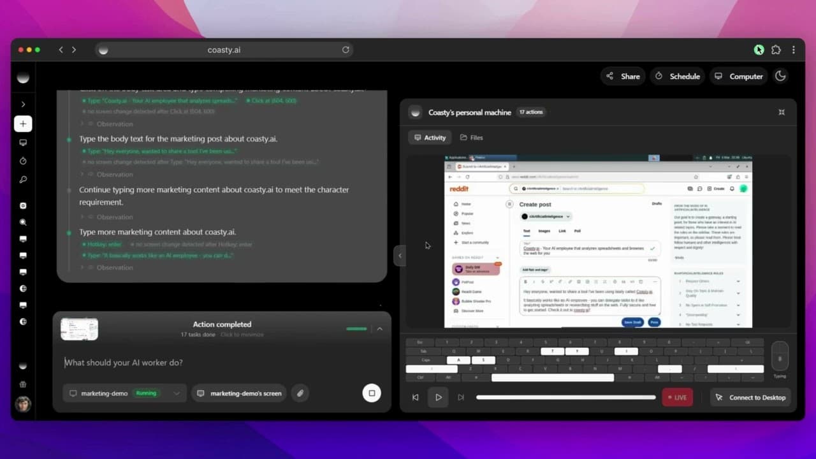Collapse the Action completed panel

pyautogui.click(x=380, y=329)
